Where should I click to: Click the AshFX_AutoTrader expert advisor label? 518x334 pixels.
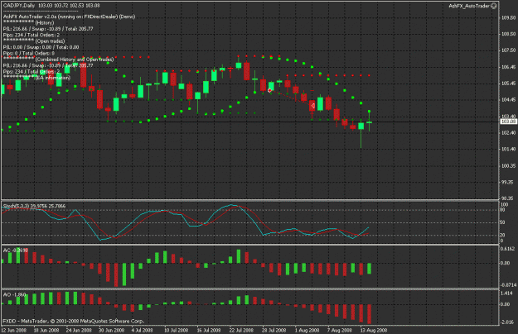469,6
